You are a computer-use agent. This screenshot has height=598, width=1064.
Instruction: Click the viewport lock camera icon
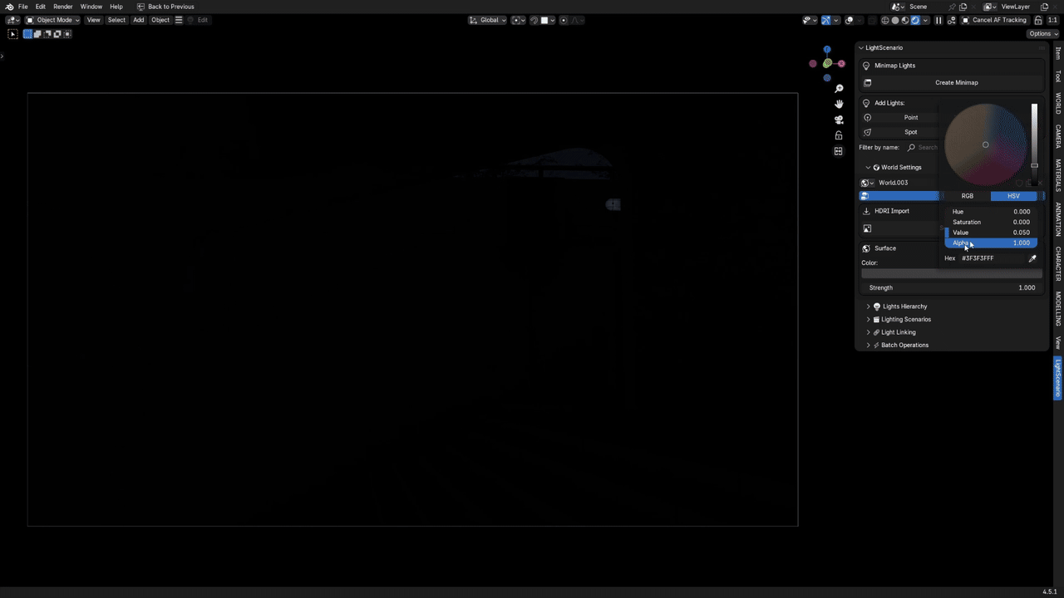(x=839, y=135)
